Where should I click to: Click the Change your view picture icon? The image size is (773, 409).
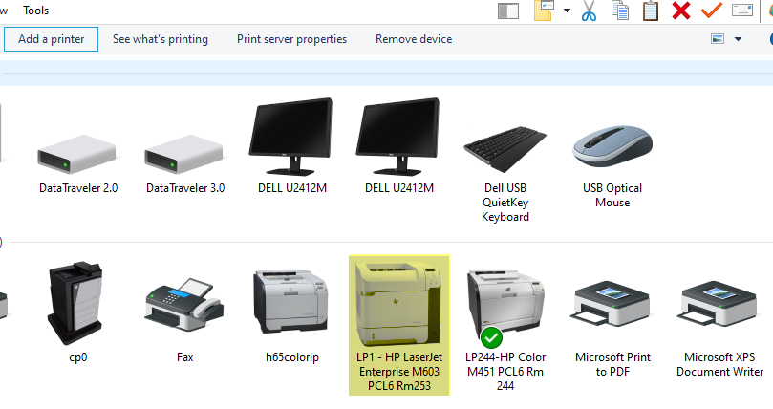(718, 39)
